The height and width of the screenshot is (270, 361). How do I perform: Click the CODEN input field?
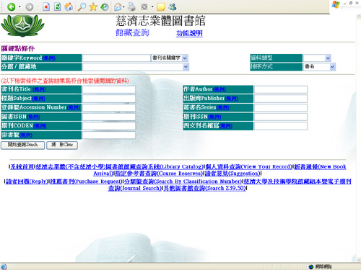(x=109, y=126)
